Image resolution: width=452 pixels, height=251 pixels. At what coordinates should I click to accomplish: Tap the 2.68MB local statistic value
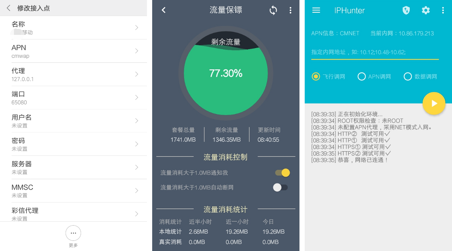coord(198,232)
